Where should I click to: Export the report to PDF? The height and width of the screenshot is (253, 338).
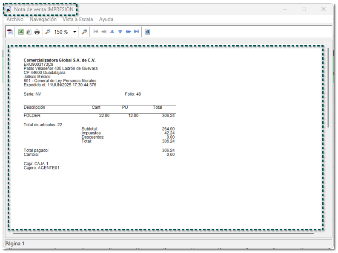point(10,32)
